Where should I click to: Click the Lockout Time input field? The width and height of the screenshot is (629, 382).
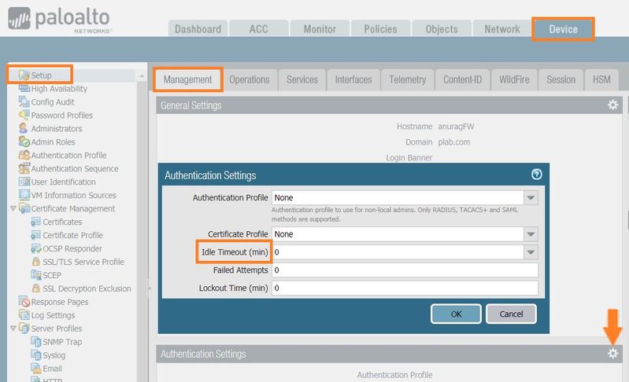pos(405,288)
